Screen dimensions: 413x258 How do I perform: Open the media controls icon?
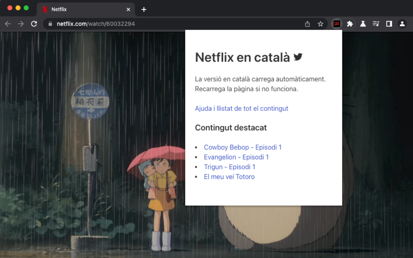[x=376, y=24]
